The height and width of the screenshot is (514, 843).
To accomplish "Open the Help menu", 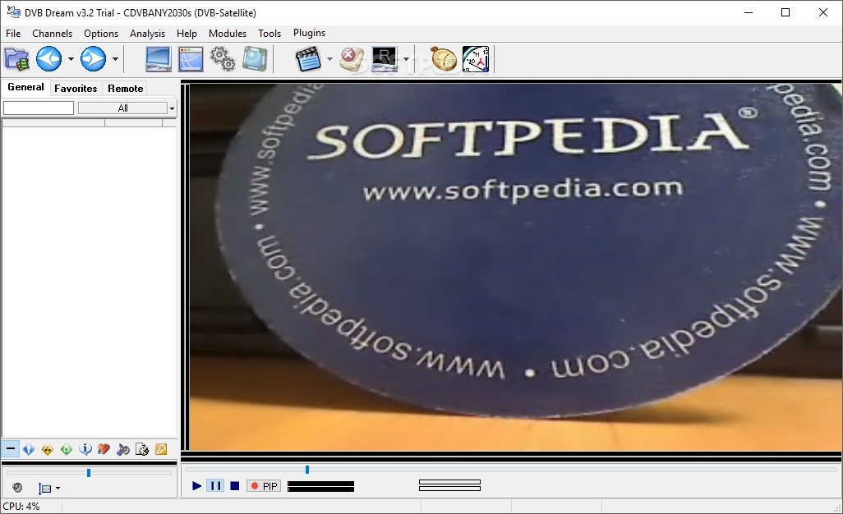I will [x=187, y=34].
